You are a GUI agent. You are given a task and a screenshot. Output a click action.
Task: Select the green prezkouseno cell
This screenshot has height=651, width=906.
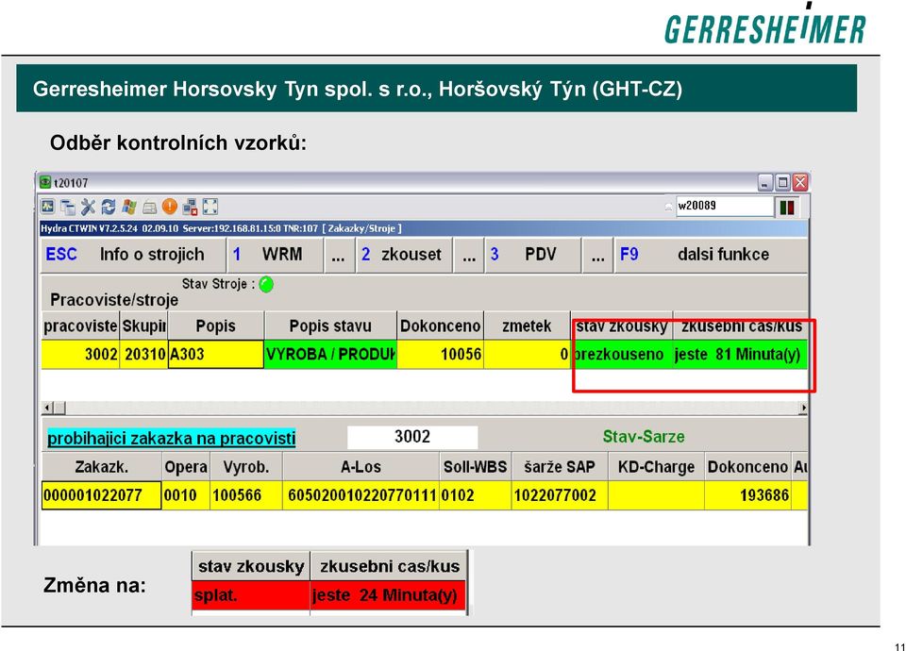[622, 354]
